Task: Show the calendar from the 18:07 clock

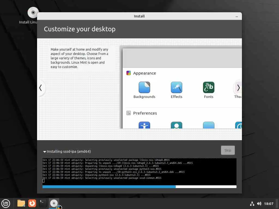Action: point(268,204)
